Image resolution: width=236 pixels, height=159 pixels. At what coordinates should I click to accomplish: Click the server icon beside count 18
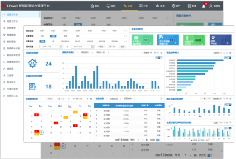click(x=32, y=86)
